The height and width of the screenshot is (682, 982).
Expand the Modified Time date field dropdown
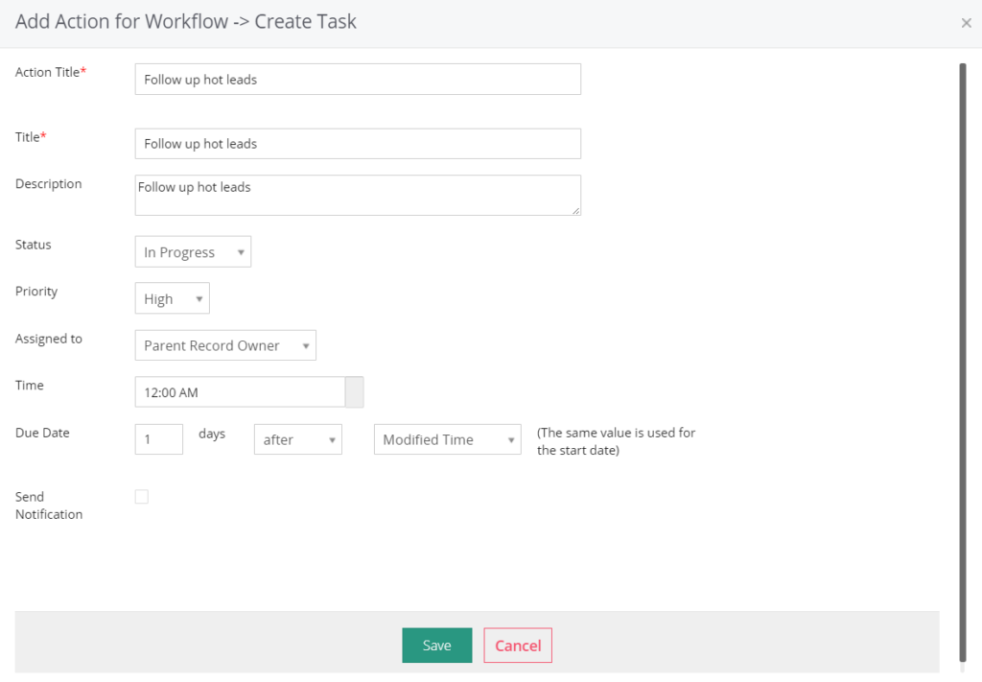[447, 439]
